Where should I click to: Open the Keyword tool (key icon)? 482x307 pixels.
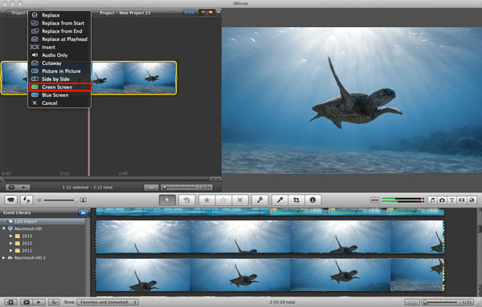[259, 200]
